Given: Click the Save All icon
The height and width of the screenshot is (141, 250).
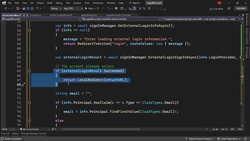Looking at the screenshot, I should 32,9.
